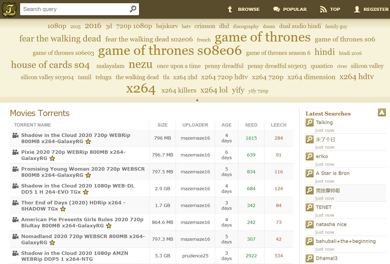Open the Register page
Viewport: 390px width, 264px height.
pyautogui.click(x=376, y=9)
